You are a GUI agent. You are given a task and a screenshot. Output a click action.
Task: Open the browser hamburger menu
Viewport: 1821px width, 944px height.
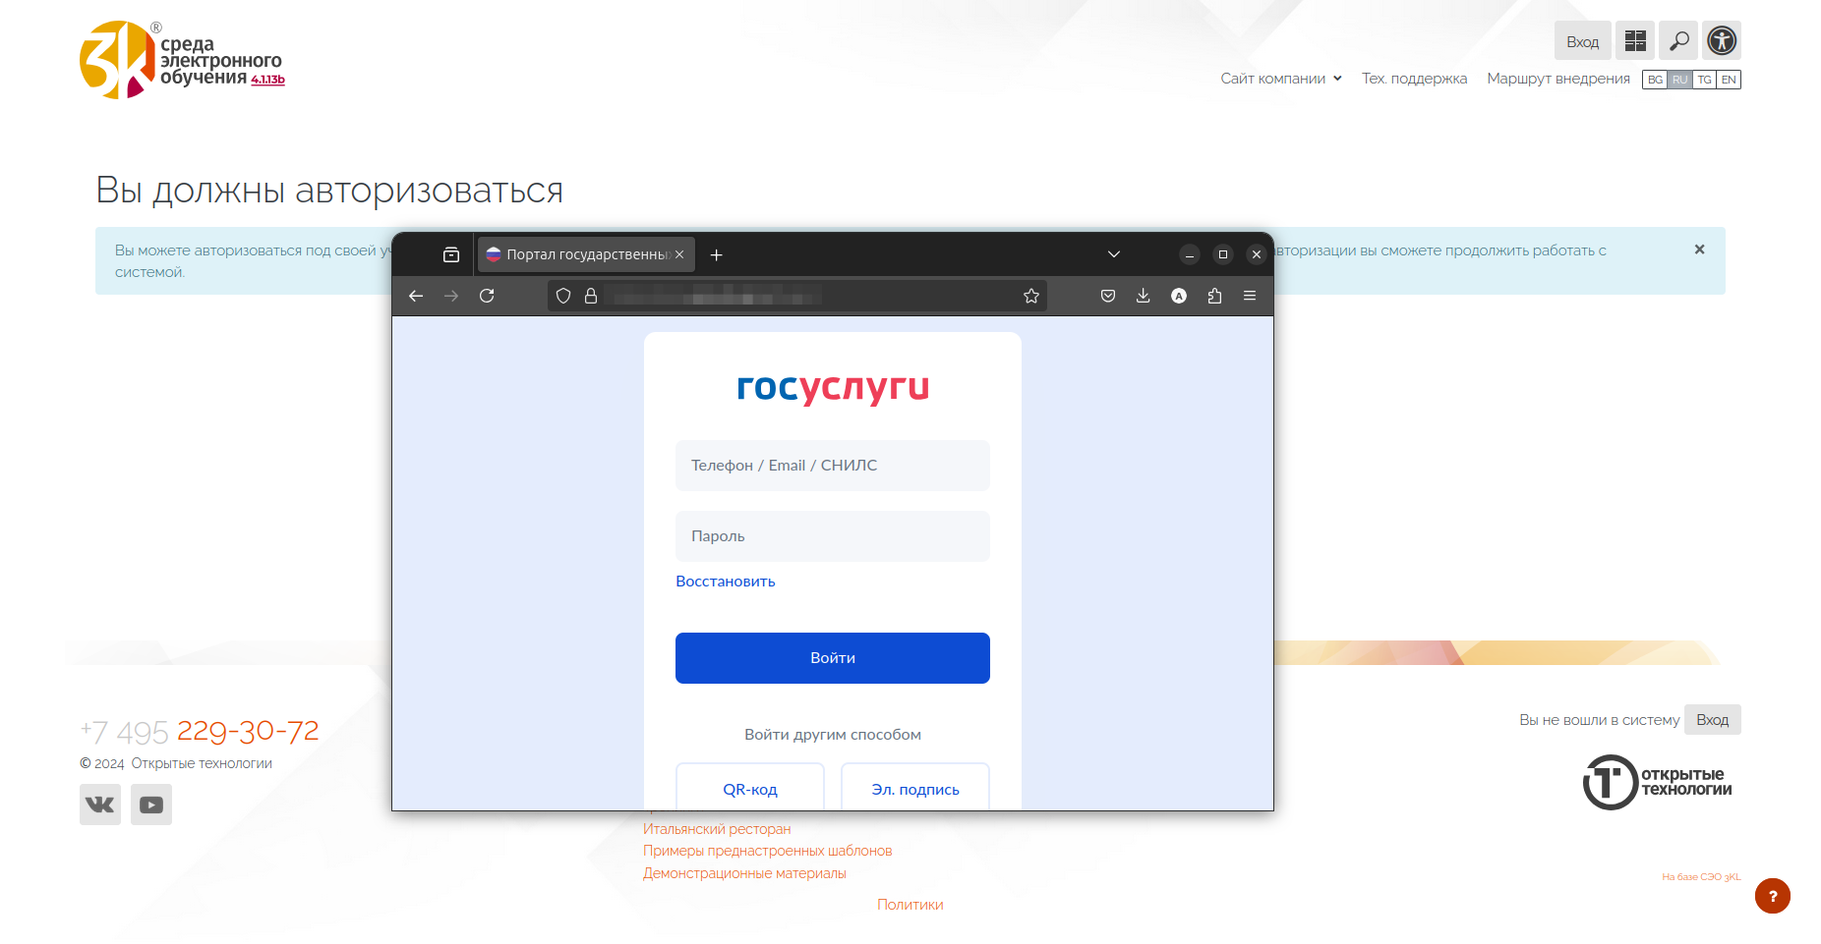pos(1250,296)
